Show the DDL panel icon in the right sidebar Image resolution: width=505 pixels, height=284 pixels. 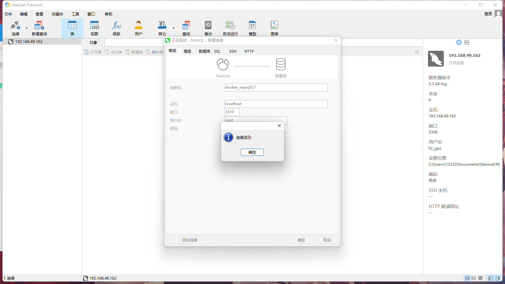467,42
